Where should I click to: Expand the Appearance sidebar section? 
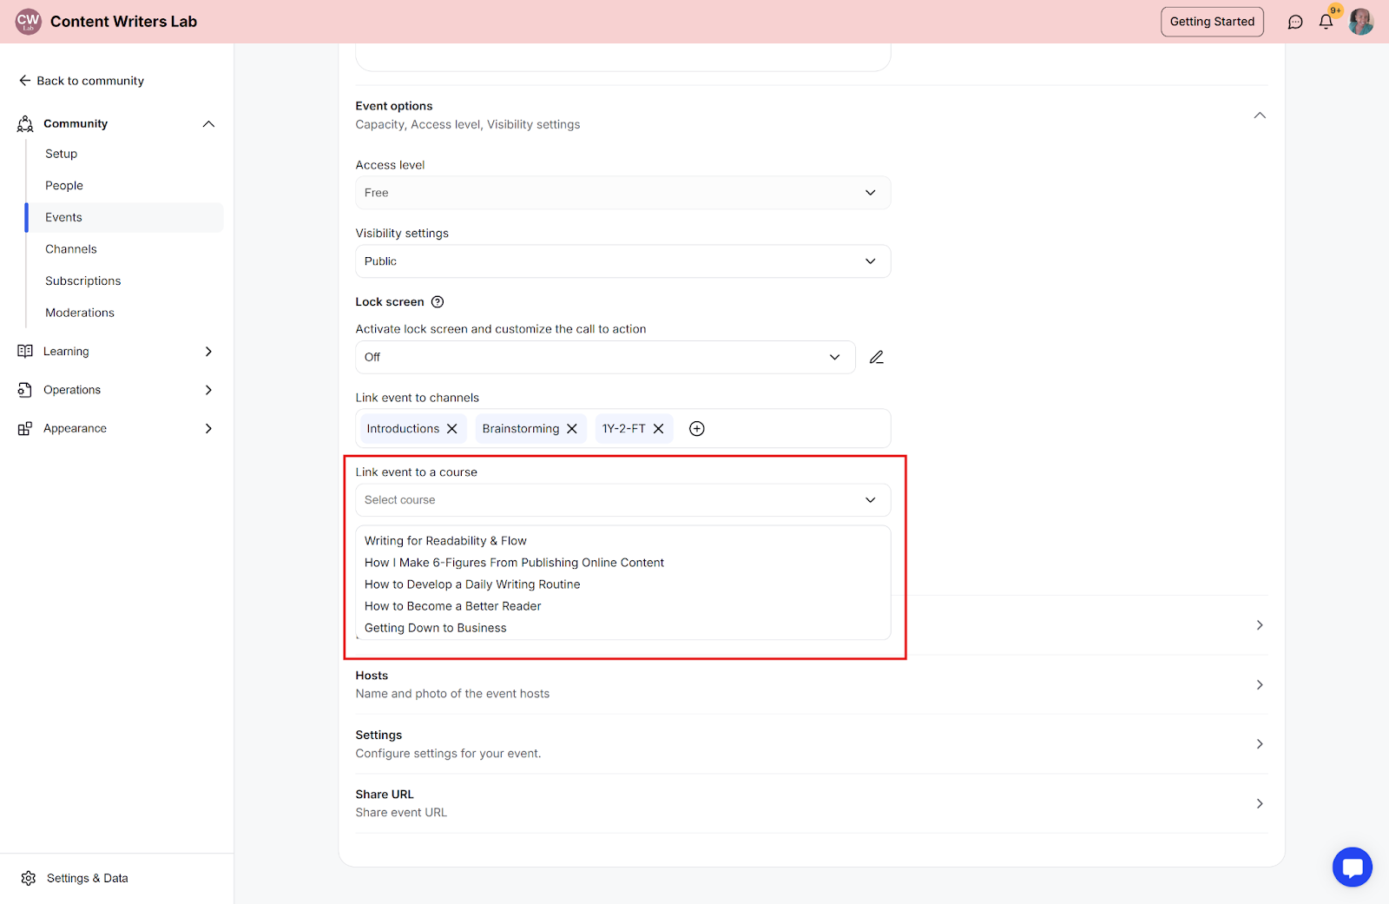(x=208, y=428)
